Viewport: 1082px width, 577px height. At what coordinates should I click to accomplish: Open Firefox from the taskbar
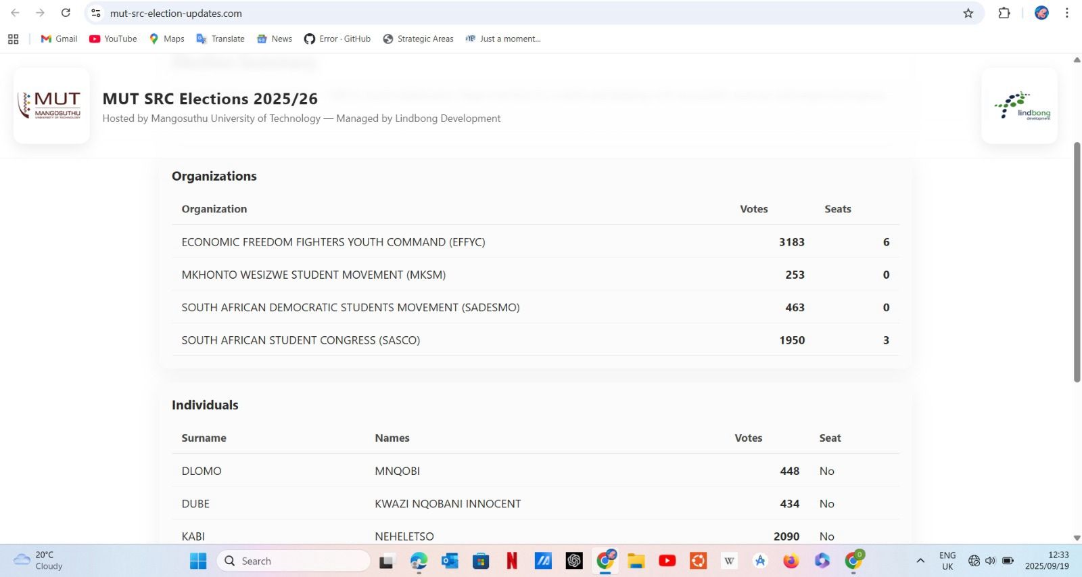[791, 561]
